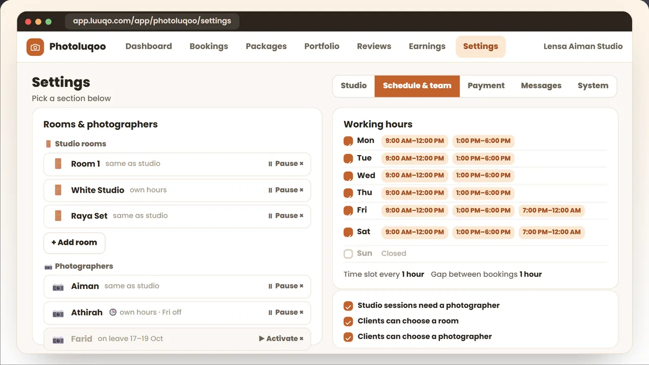Toggle the Wed working day checkbox
The width and height of the screenshot is (649, 365).
point(348,176)
